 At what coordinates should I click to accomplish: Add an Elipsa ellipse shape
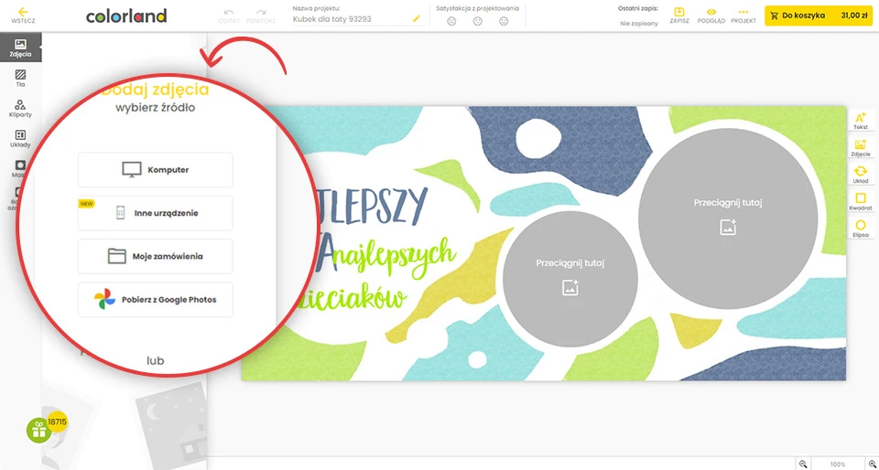[860, 229]
